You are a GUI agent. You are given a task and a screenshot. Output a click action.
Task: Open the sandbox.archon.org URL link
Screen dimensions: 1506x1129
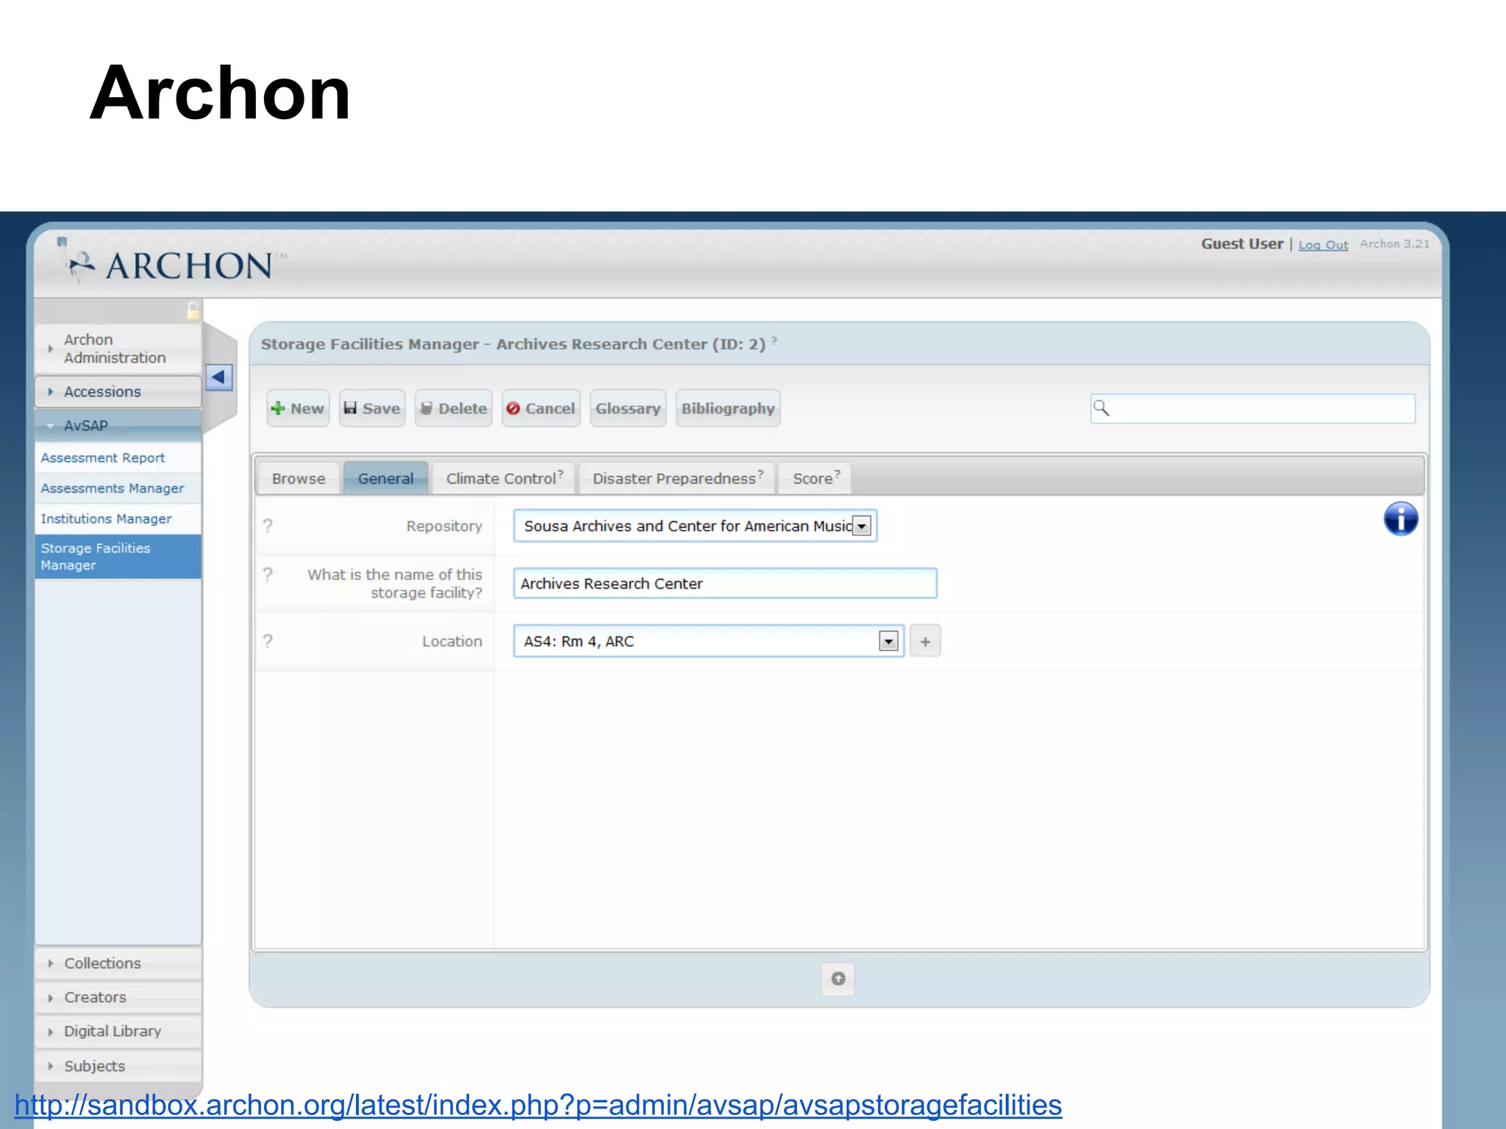(538, 1105)
